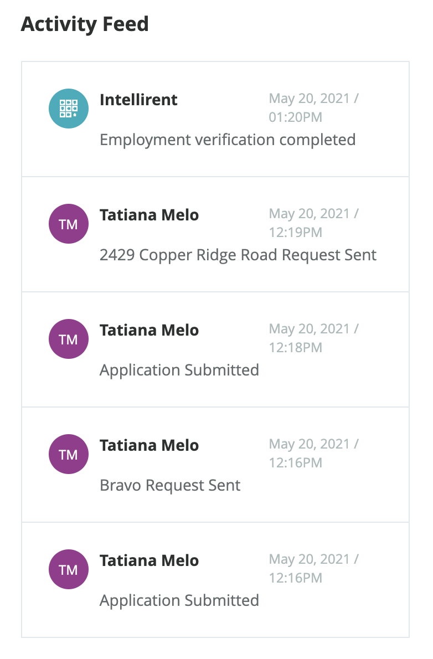Click TM avatar for 12:16PM Application Submitted entry
Image resolution: width=433 pixels, height=659 pixels.
coord(69,569)
